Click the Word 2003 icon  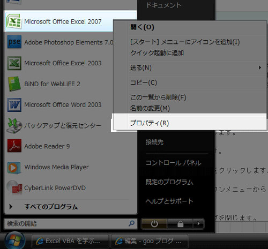[x=14, y=105]
